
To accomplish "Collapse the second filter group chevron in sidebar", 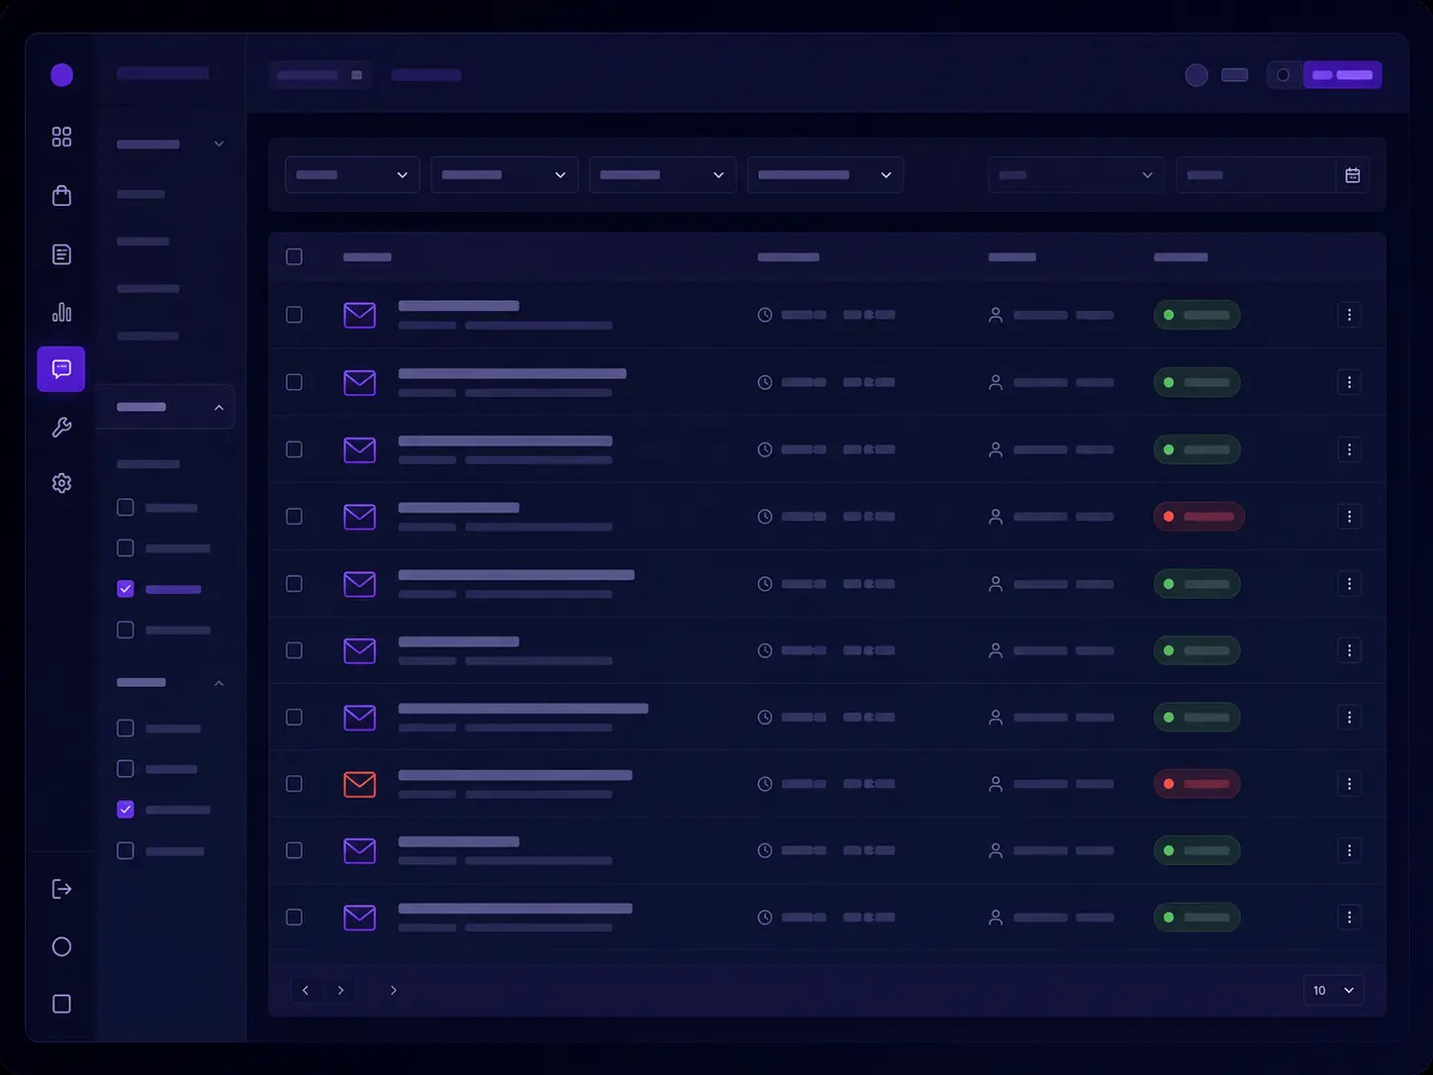I will (x=219, y=683).
